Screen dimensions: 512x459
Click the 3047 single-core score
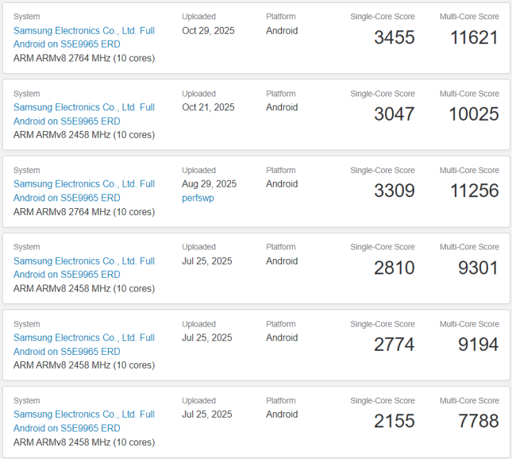pos(394,114)
